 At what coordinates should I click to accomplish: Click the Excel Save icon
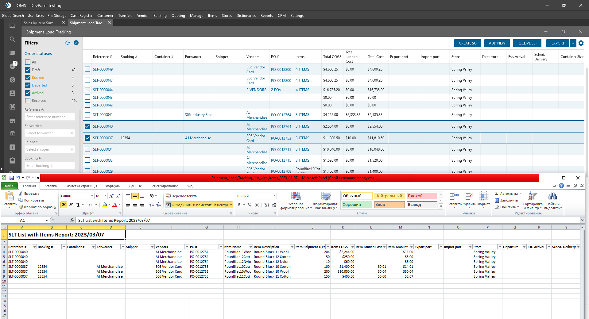pos(12,178)
